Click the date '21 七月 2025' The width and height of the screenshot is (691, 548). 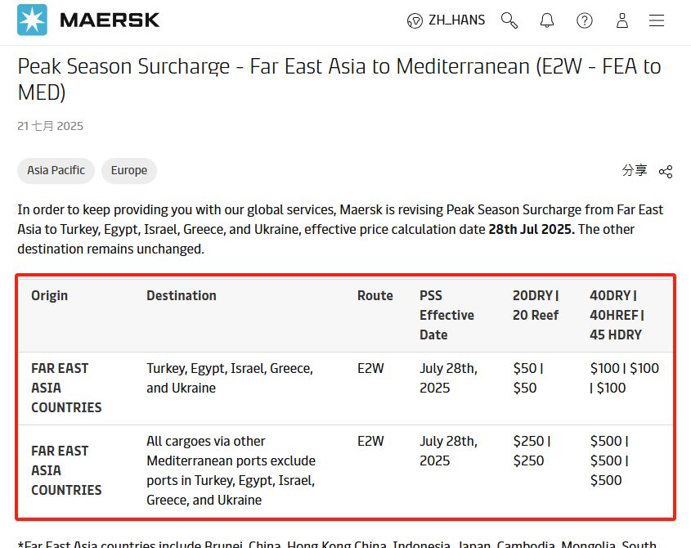coord(50,126)
